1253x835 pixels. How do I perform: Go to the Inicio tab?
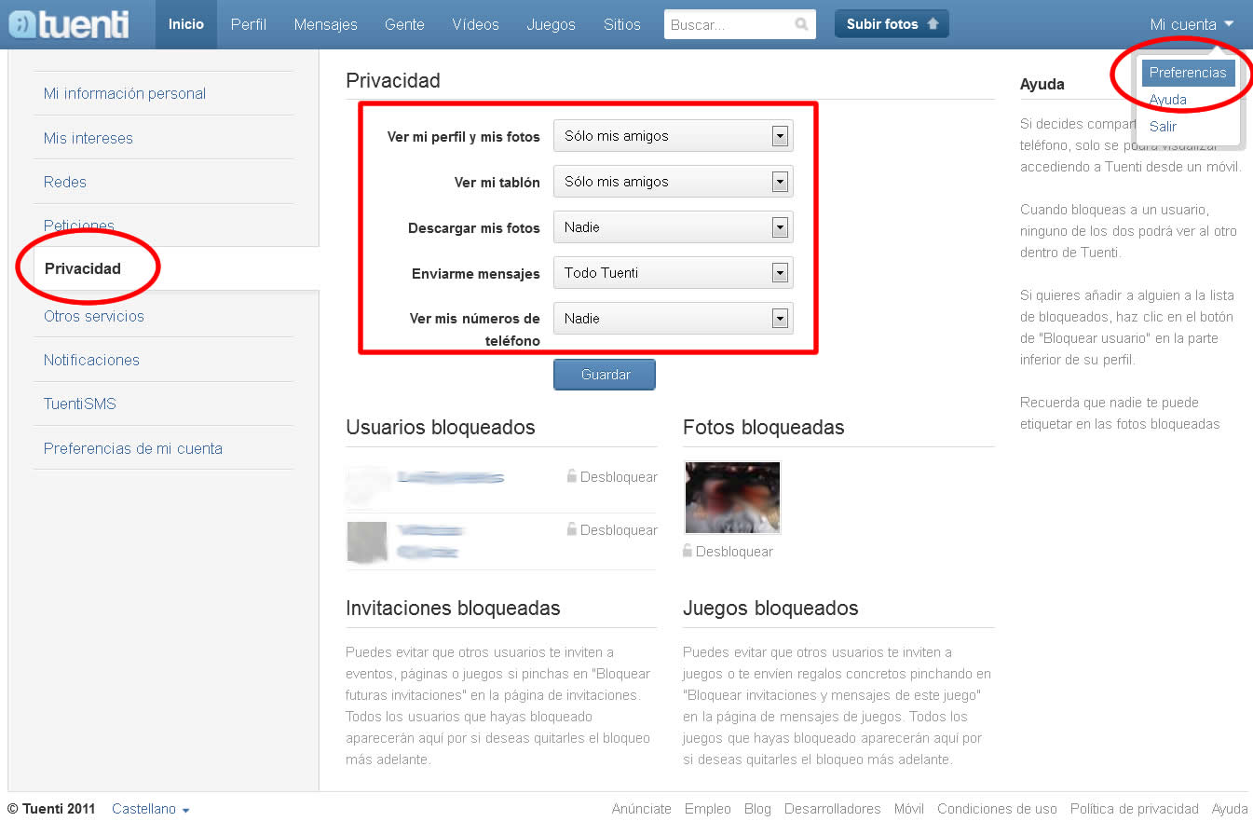point(186,24)
